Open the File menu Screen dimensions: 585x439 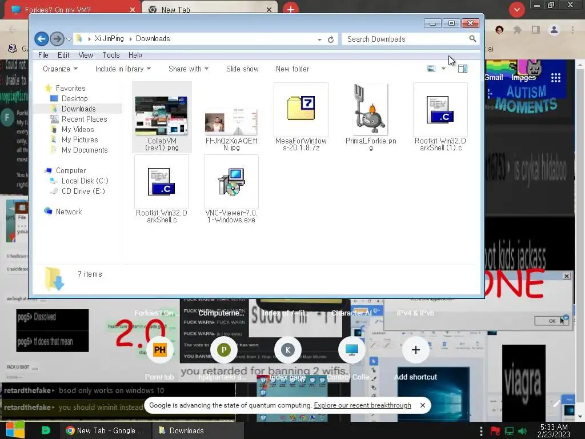(43, 55)
